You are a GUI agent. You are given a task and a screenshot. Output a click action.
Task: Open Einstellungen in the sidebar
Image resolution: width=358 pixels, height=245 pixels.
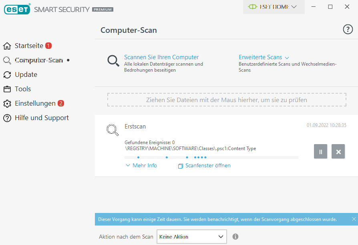[x=35, y=103]
